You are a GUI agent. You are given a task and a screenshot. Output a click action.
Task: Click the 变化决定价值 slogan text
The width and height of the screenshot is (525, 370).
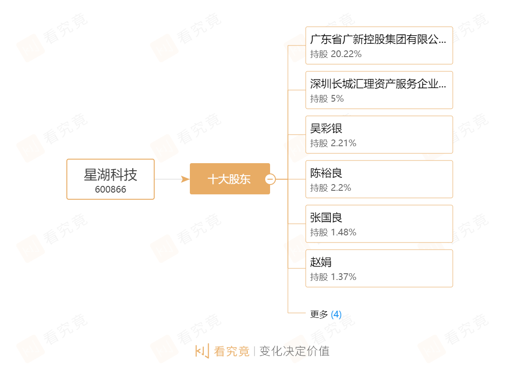pos(294,351)
